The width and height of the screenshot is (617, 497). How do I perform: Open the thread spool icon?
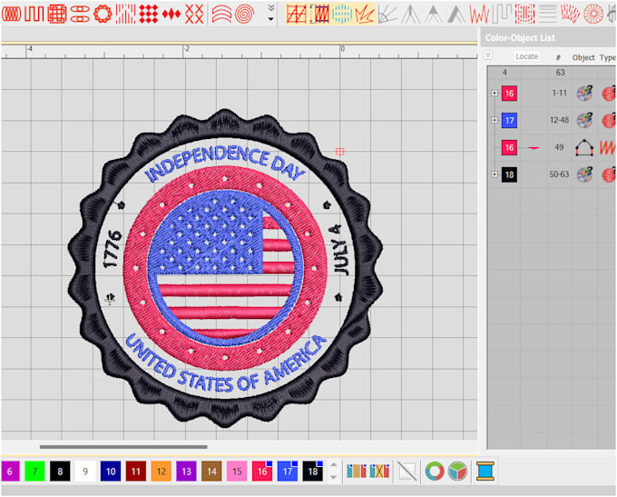pos(485,471)
